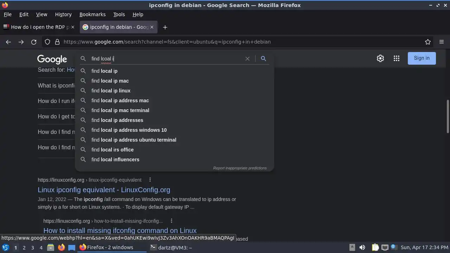Reload the current page

tap(34, 42)
